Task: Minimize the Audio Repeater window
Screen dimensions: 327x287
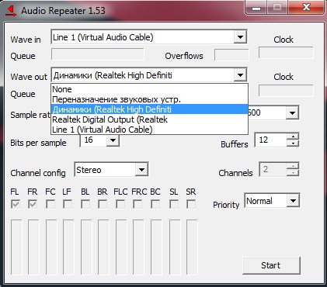Action: tap(256, 8)
